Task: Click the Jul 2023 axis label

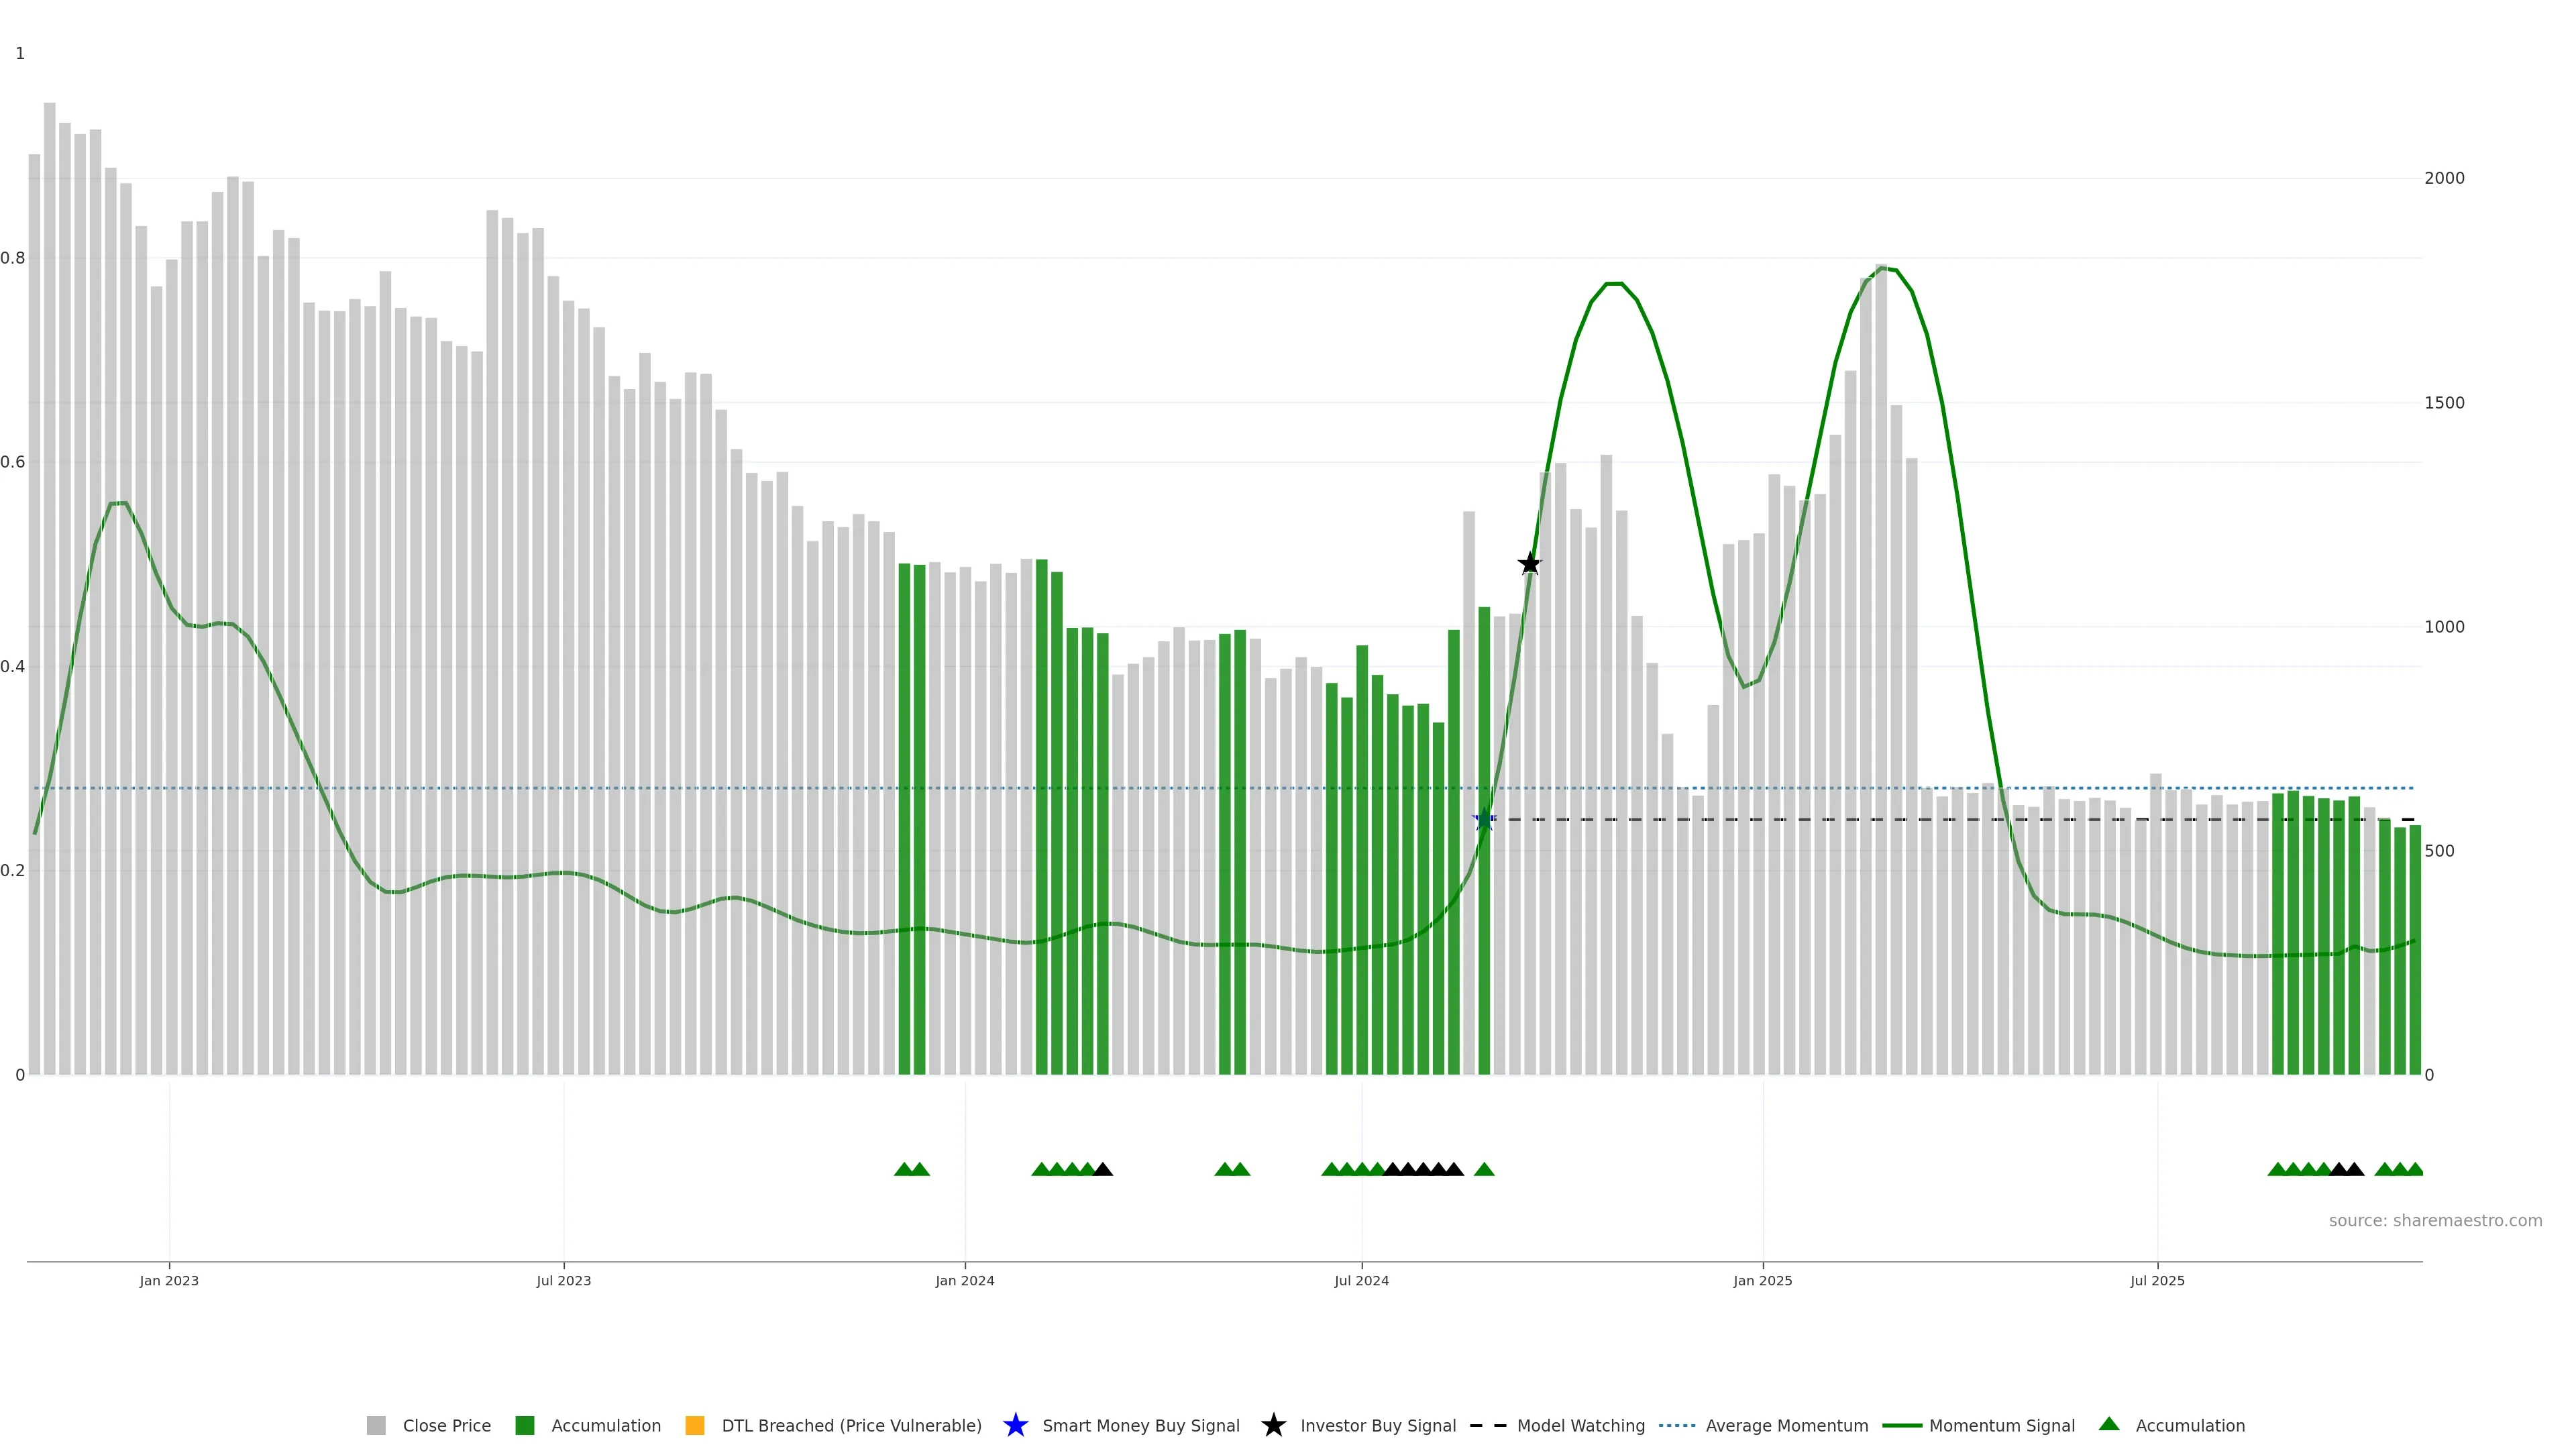Action: coord(563,1280)
